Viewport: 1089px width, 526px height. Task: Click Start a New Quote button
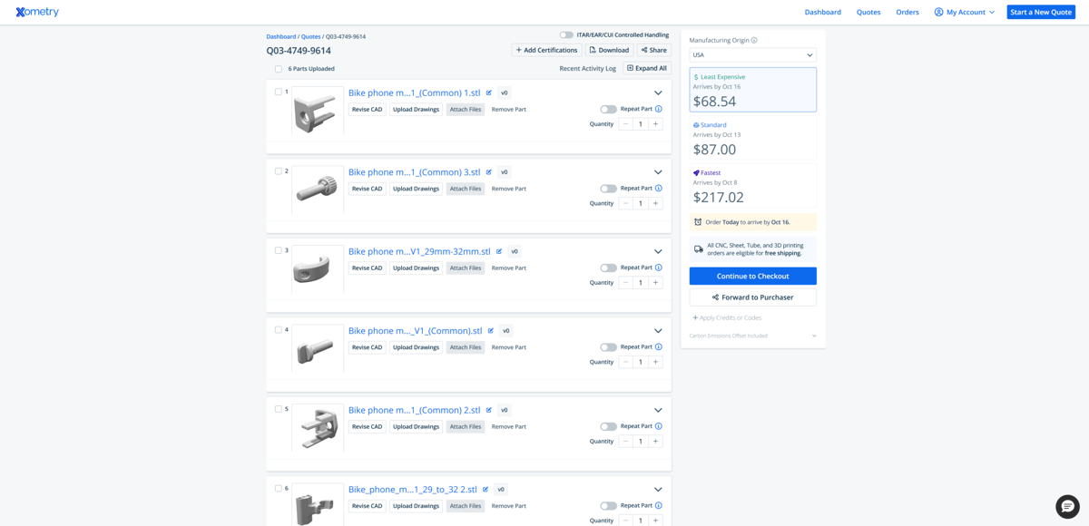point(1041,12)
